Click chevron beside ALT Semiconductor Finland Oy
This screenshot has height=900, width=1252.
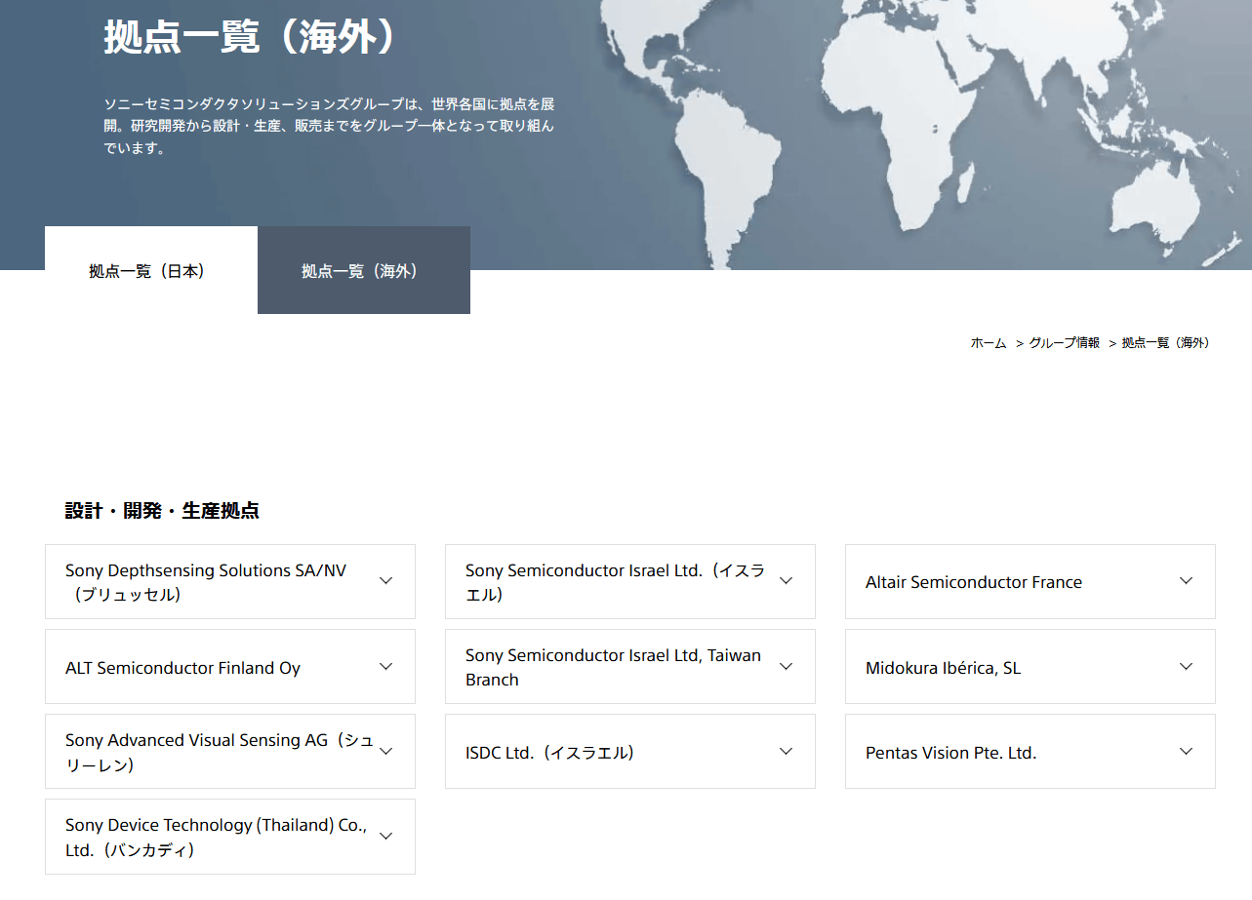click(x=385, y=667)
